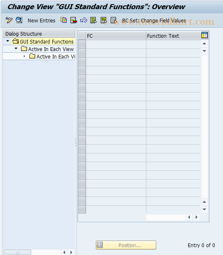This screenshot has height=255, width=223.
Task: Click Dialog Structure scroll-right arrow
Action: point(71,252)
